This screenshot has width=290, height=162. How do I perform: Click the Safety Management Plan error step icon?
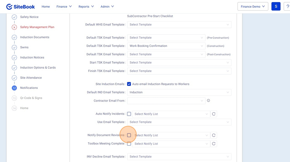pos(14,27)
